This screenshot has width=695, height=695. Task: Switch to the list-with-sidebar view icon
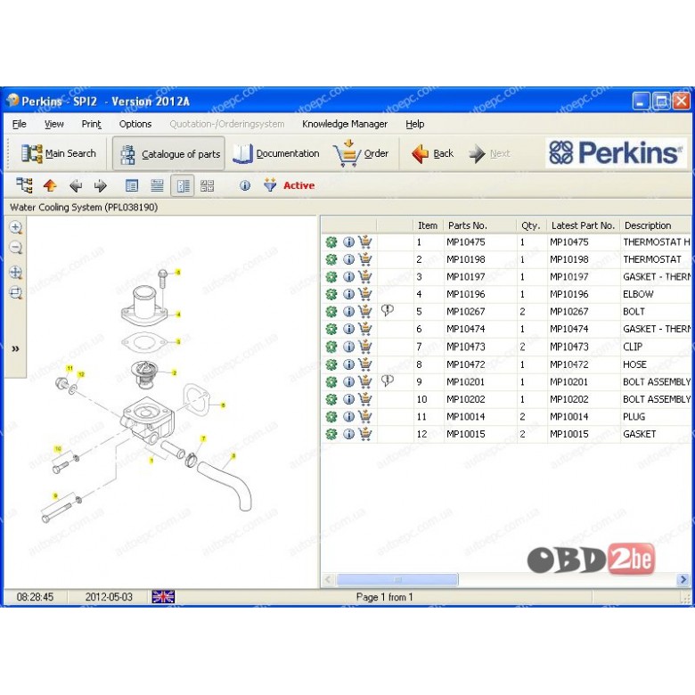[132, 185]
